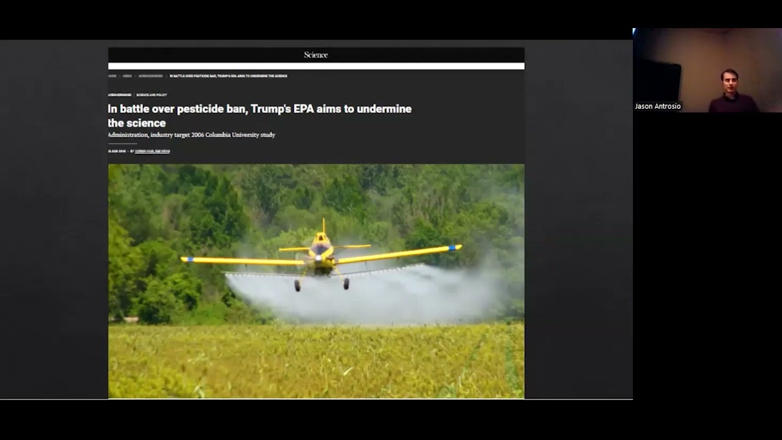Open the author byline link
Screen dimensions: 782x440
pyautogui.click(x=152, y=151)
